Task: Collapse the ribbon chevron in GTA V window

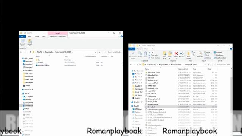Action: click(228, 49)
